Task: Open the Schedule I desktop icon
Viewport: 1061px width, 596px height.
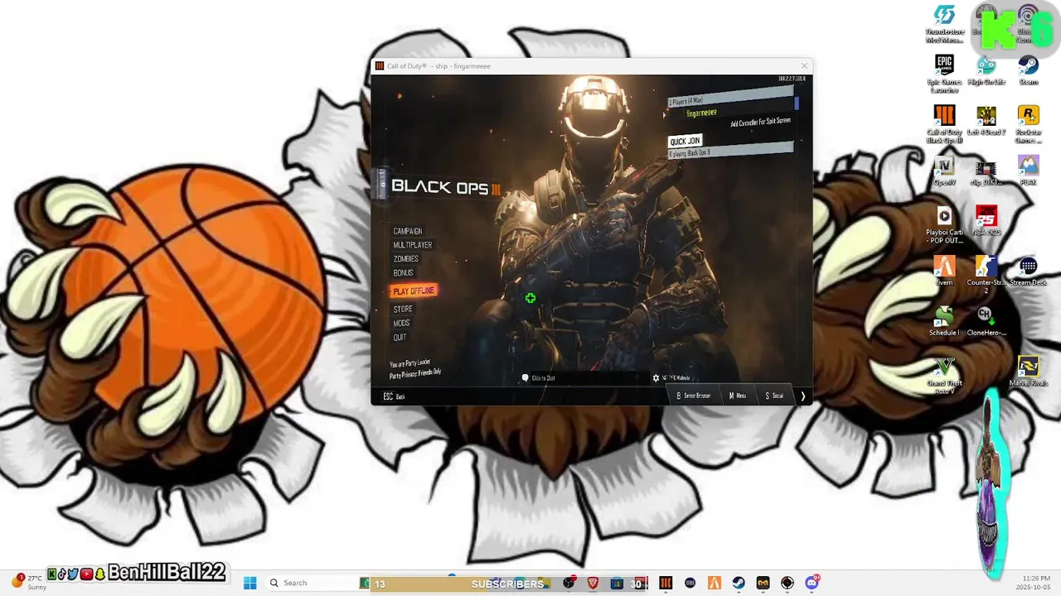Action: (944, 322)
